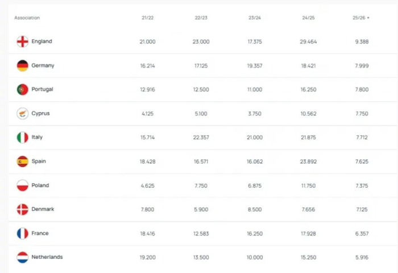This screenshot has height=273, width=398.
Task: Click the Poland flag icon
Action: coord(23,185)
